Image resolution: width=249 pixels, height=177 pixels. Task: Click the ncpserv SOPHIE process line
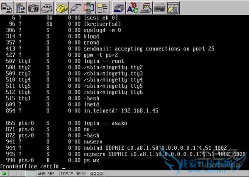[126, 154]
